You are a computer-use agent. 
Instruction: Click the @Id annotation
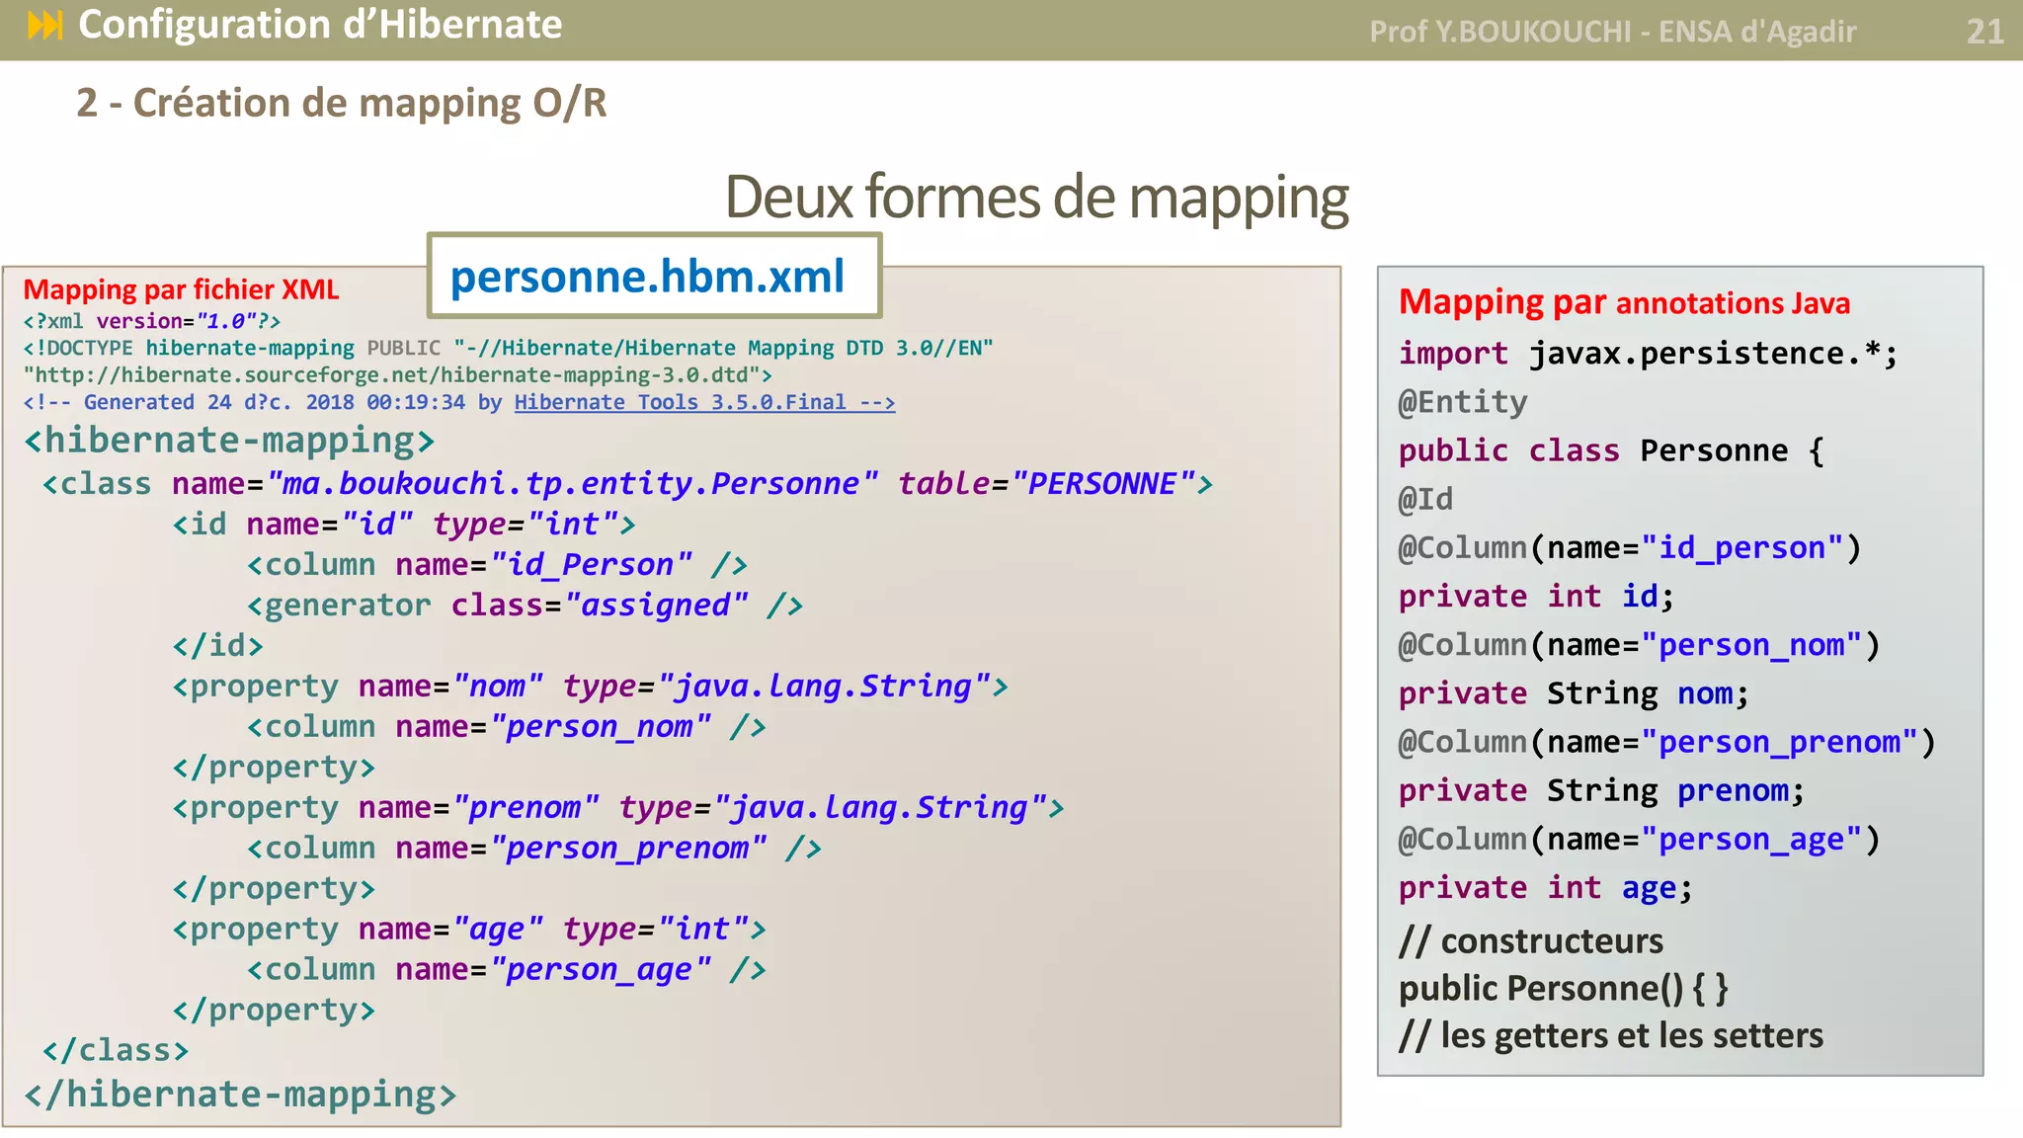pyautogui.click(x=1425, y=499)
